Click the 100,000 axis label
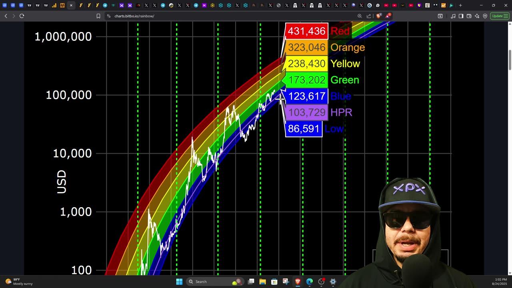This screenshot has width=512, height=288. click(x=69, y=95)
